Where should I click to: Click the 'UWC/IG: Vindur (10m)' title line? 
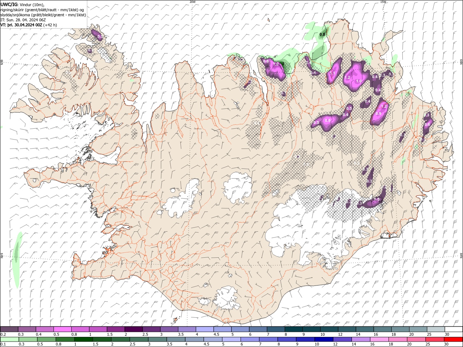tap(22, 4)
